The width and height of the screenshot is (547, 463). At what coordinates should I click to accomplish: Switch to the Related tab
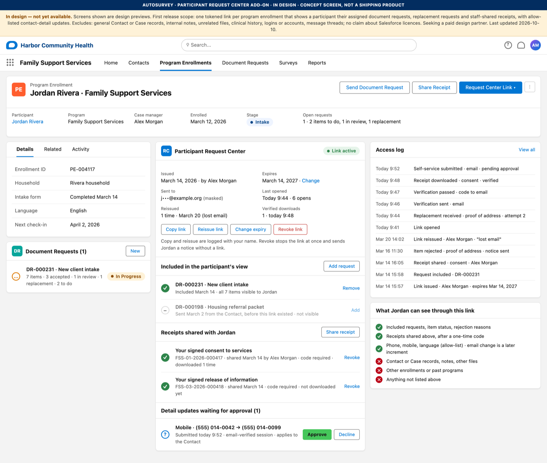[53, 149]
